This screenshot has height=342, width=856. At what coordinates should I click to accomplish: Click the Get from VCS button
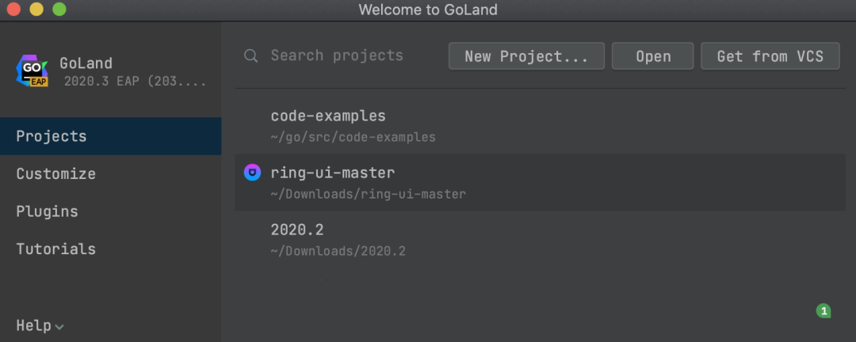(770, 56)
